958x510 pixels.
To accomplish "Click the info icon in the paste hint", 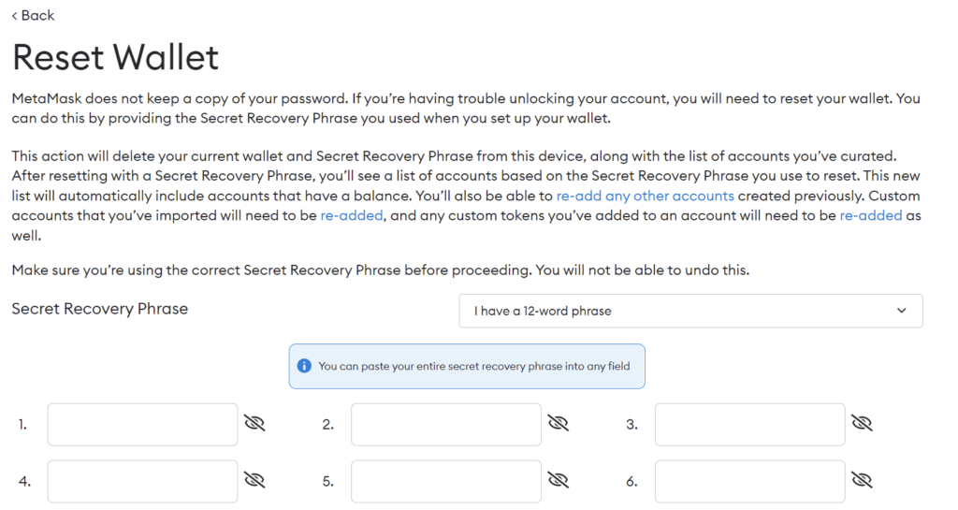I will click(303, 366).
